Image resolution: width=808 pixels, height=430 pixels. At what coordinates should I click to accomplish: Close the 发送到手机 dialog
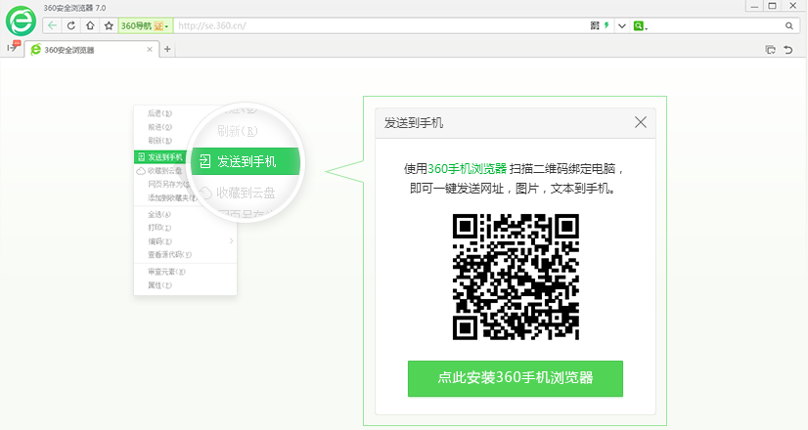pos(641,122)
